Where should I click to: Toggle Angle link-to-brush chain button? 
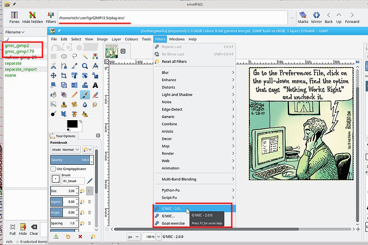90,213
